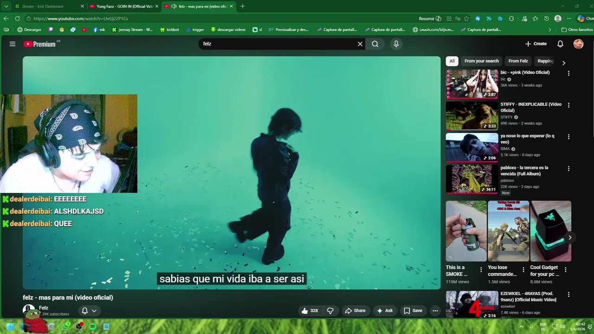This screenshot has height=334, width=594.
Task: Open more actions ellipsis under the video
Action: [435, 311]
